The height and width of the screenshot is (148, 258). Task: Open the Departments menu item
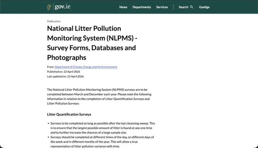pos(142,7)
